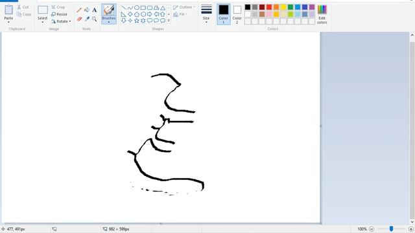Open the shape Outline dropdown
Viewport: 415px width, 233px height.
click(184, 7)
